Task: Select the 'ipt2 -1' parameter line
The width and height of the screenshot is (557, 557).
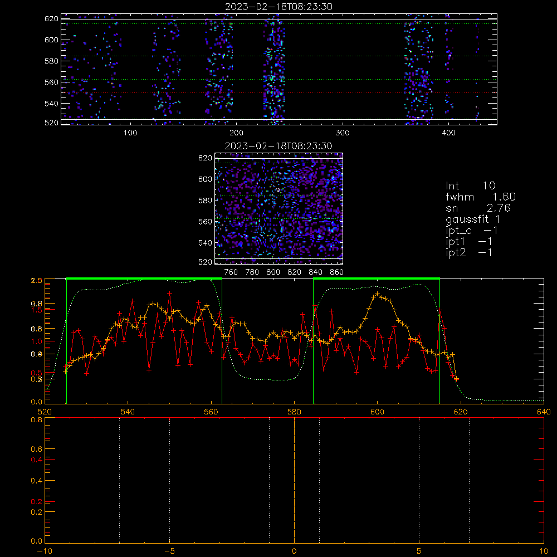Action: (x=469, y=252)
